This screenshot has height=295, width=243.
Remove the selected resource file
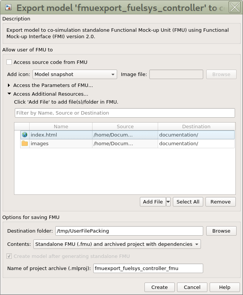point(220,202)
